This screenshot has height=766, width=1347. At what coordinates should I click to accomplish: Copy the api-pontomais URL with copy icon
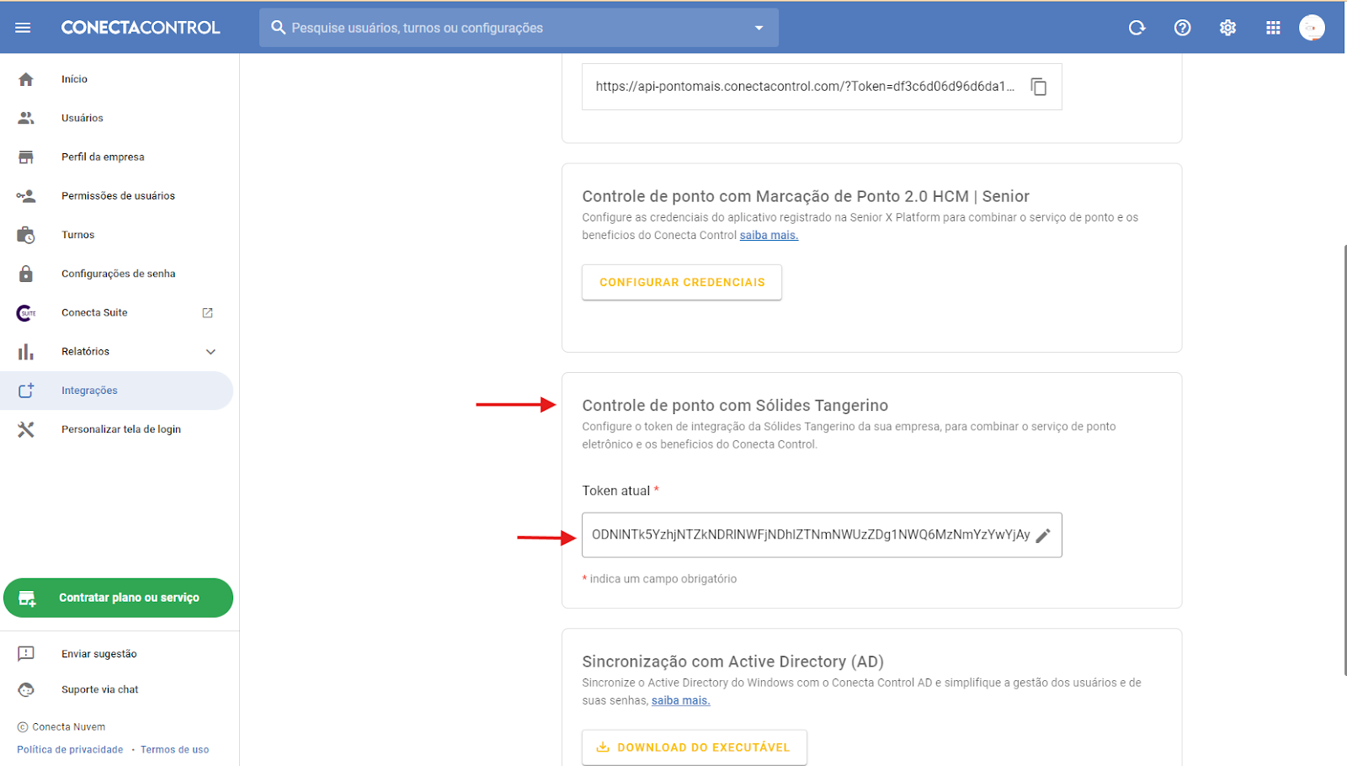pos(1039,87)
